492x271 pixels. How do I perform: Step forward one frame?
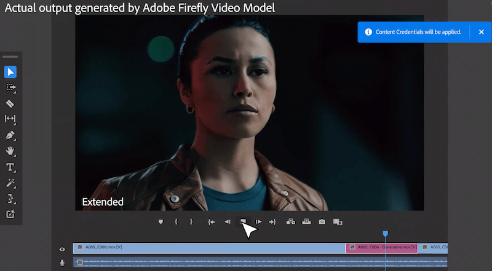click(x=258, y=222)
